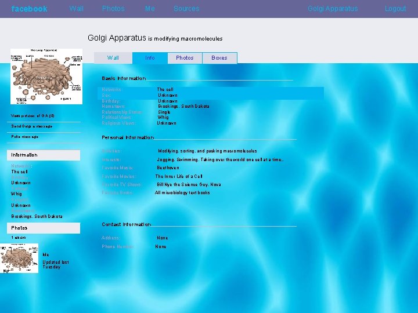Click "Brookings, South Dakota" in sidebar Information
The width and height of the screenshot is (418, 313).
[37, 216]
